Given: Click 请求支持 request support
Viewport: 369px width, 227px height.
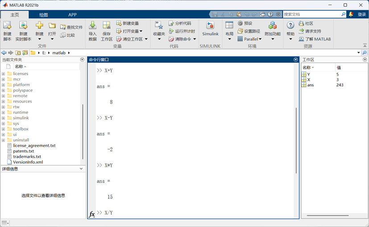Looking at the screenshot, I should pos(310,31).
